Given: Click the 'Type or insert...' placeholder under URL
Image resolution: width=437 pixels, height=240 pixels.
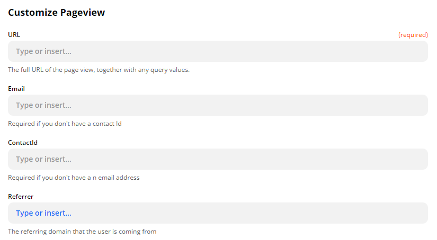Looking at the screenshot, I should pos(43,51).
